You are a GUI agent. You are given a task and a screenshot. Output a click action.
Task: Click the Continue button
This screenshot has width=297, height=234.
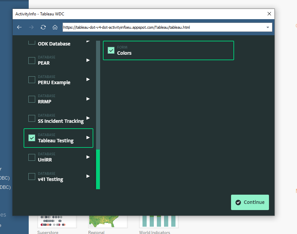(x=250, y=202)
